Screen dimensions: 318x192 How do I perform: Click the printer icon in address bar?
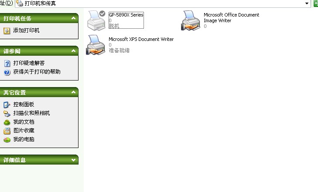coord(20,3)
